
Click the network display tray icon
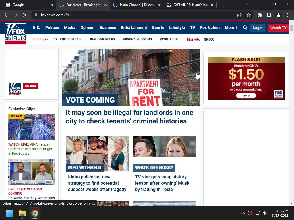(x=258, y=213)
